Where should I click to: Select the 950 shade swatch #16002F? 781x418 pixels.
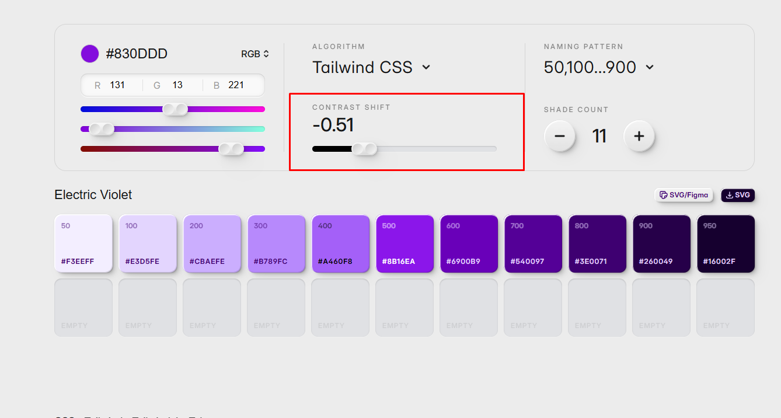tap(726, 243)
